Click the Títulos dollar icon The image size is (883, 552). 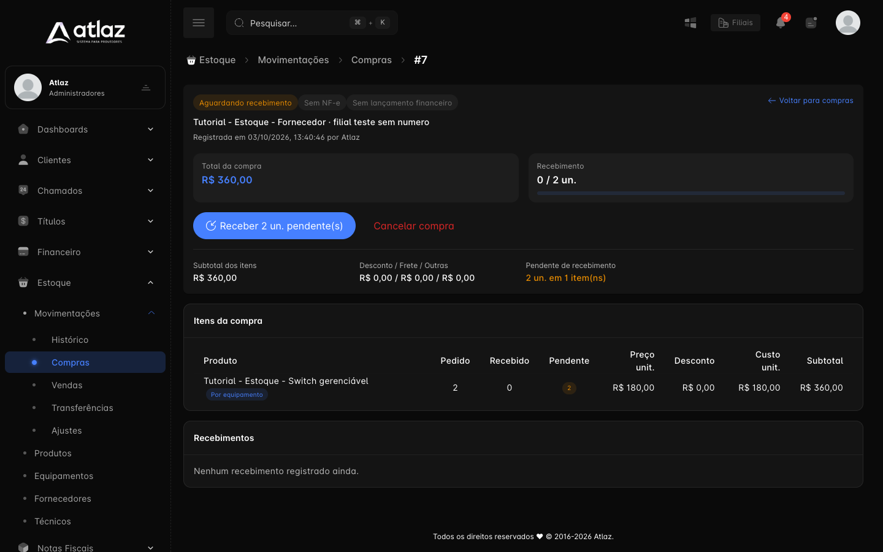[x=23, y=221]
